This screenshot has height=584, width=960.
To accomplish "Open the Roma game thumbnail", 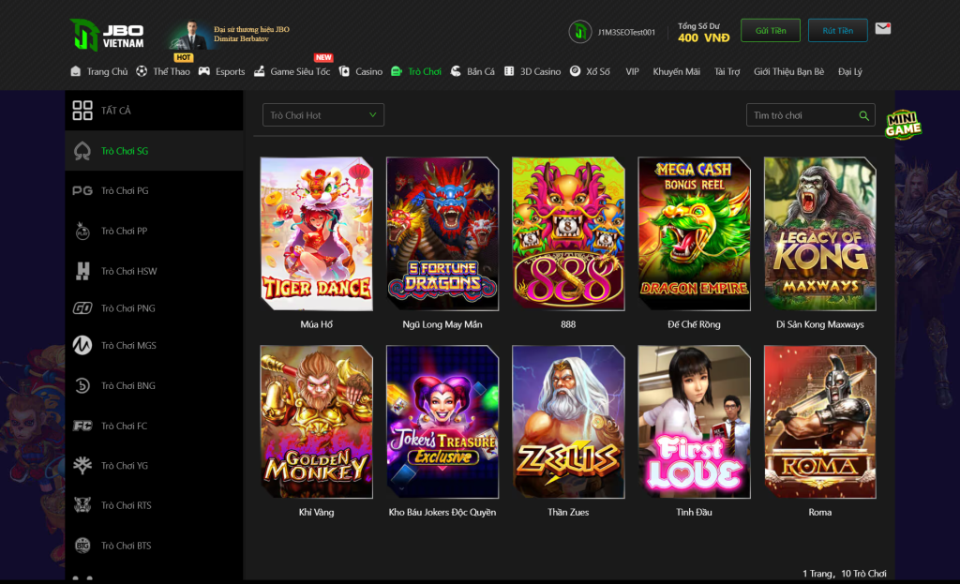I will click(819, 422).
